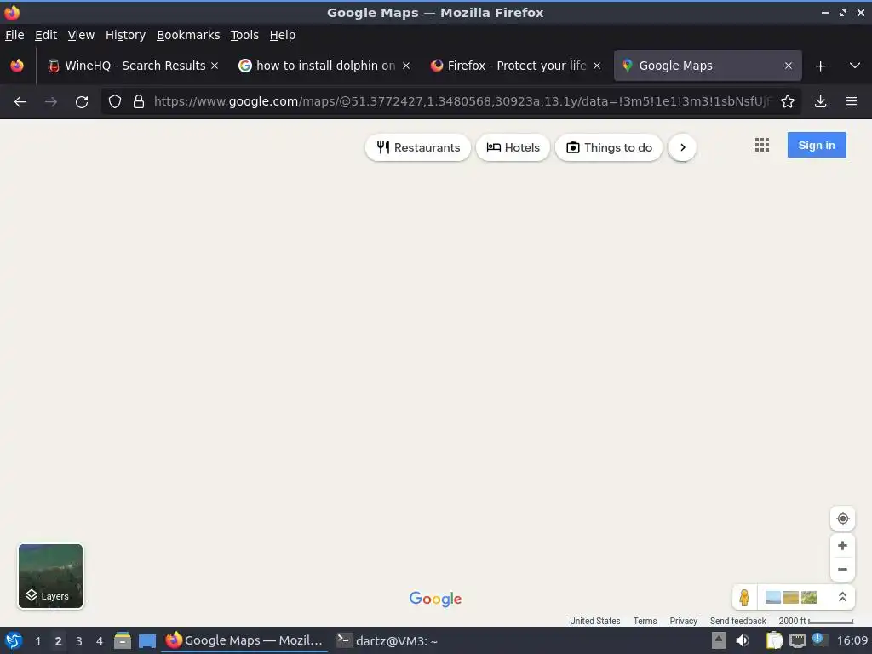
Task: Open the volume control tray icon
Action: 743,640
